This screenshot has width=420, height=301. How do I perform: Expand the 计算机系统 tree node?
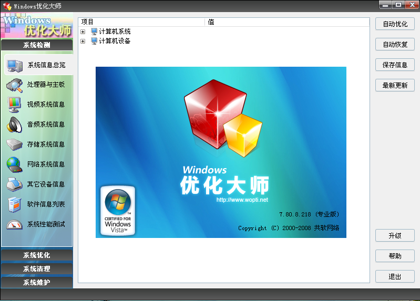[83, 32]
